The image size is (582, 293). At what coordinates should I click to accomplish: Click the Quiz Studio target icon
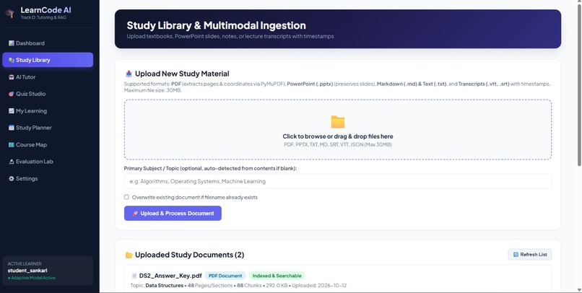(x=11, y=94)
